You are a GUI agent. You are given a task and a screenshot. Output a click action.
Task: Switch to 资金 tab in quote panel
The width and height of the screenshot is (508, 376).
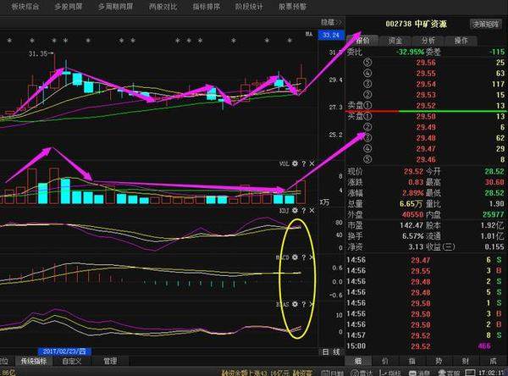[x=395, y=40]
